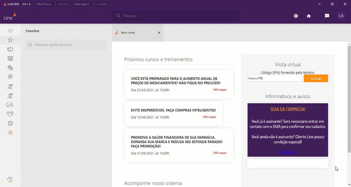Open the cash register sidebar icon
Screen dimensions: 351x187
click(x=10, y=59)
